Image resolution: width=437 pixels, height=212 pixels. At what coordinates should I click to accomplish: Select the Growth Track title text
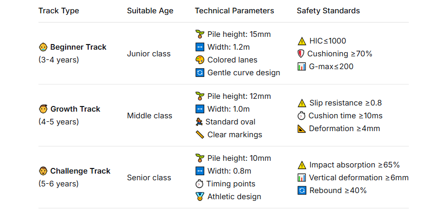pos(75,109)
